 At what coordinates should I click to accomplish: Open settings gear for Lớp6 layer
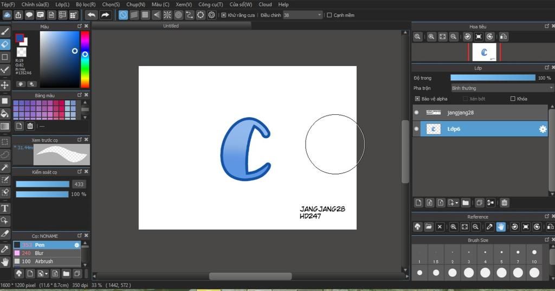point(542,129)
